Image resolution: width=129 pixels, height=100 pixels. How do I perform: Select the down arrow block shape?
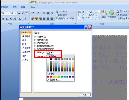(96, 15)
